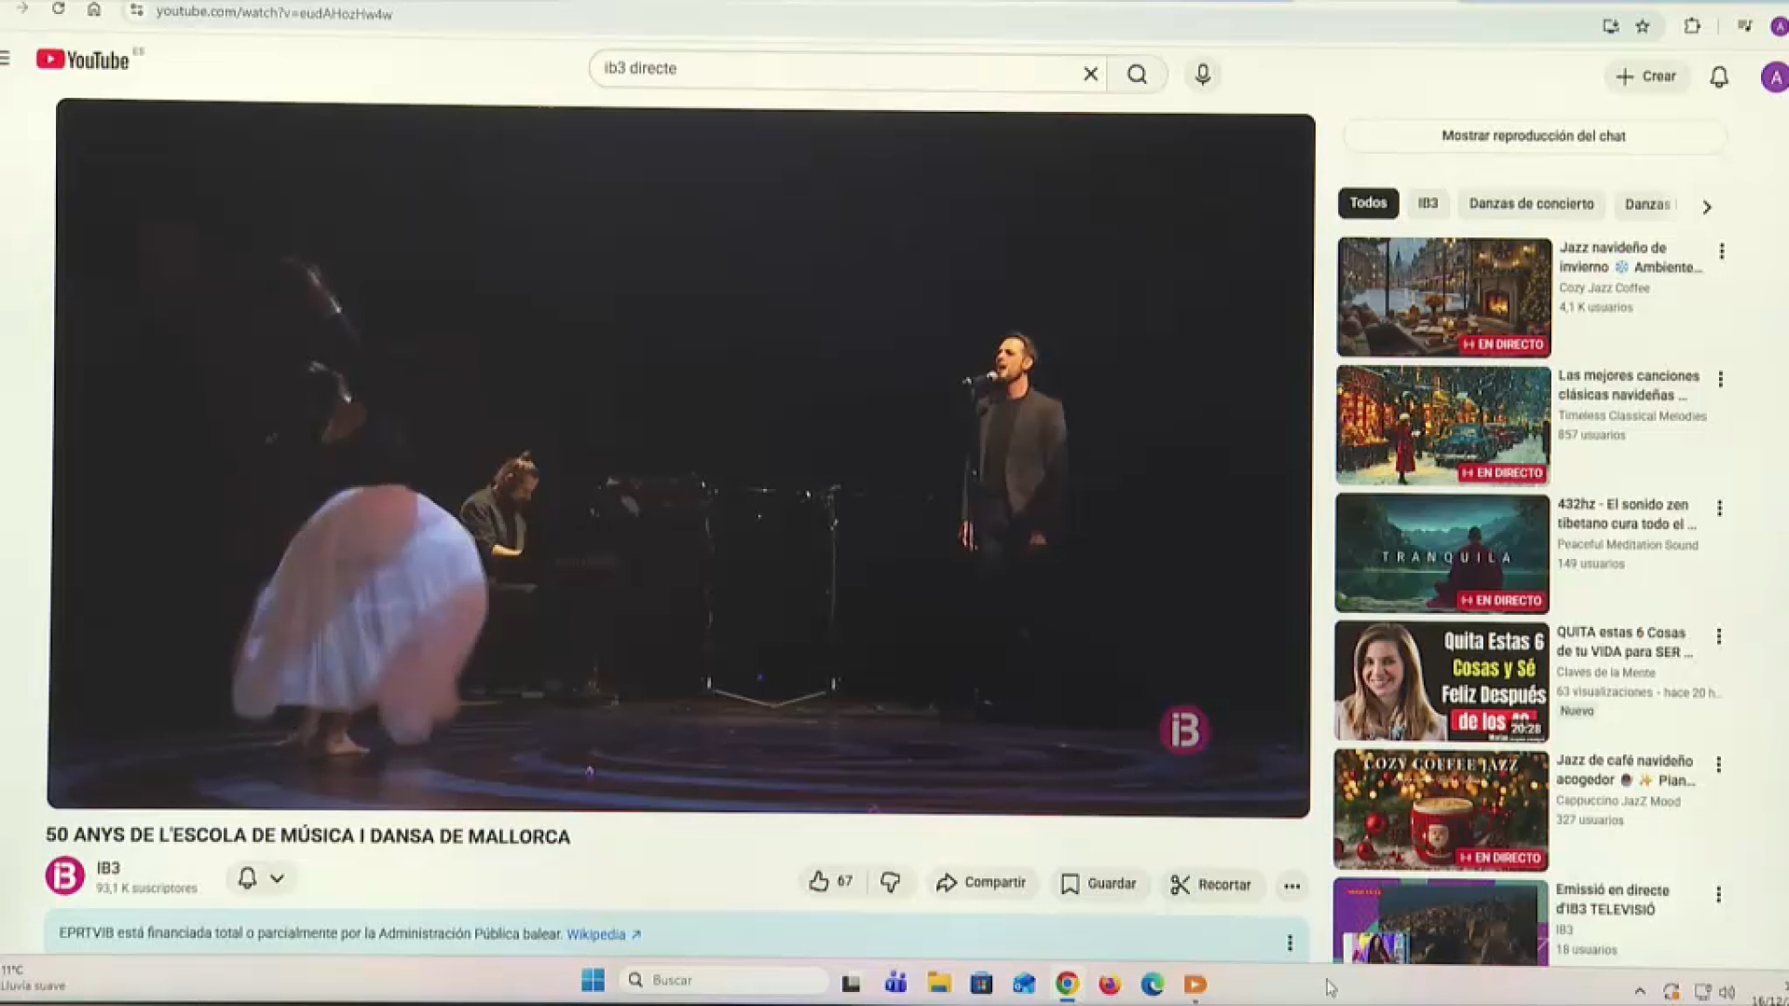Click Crear button in header

(1646, 76)
